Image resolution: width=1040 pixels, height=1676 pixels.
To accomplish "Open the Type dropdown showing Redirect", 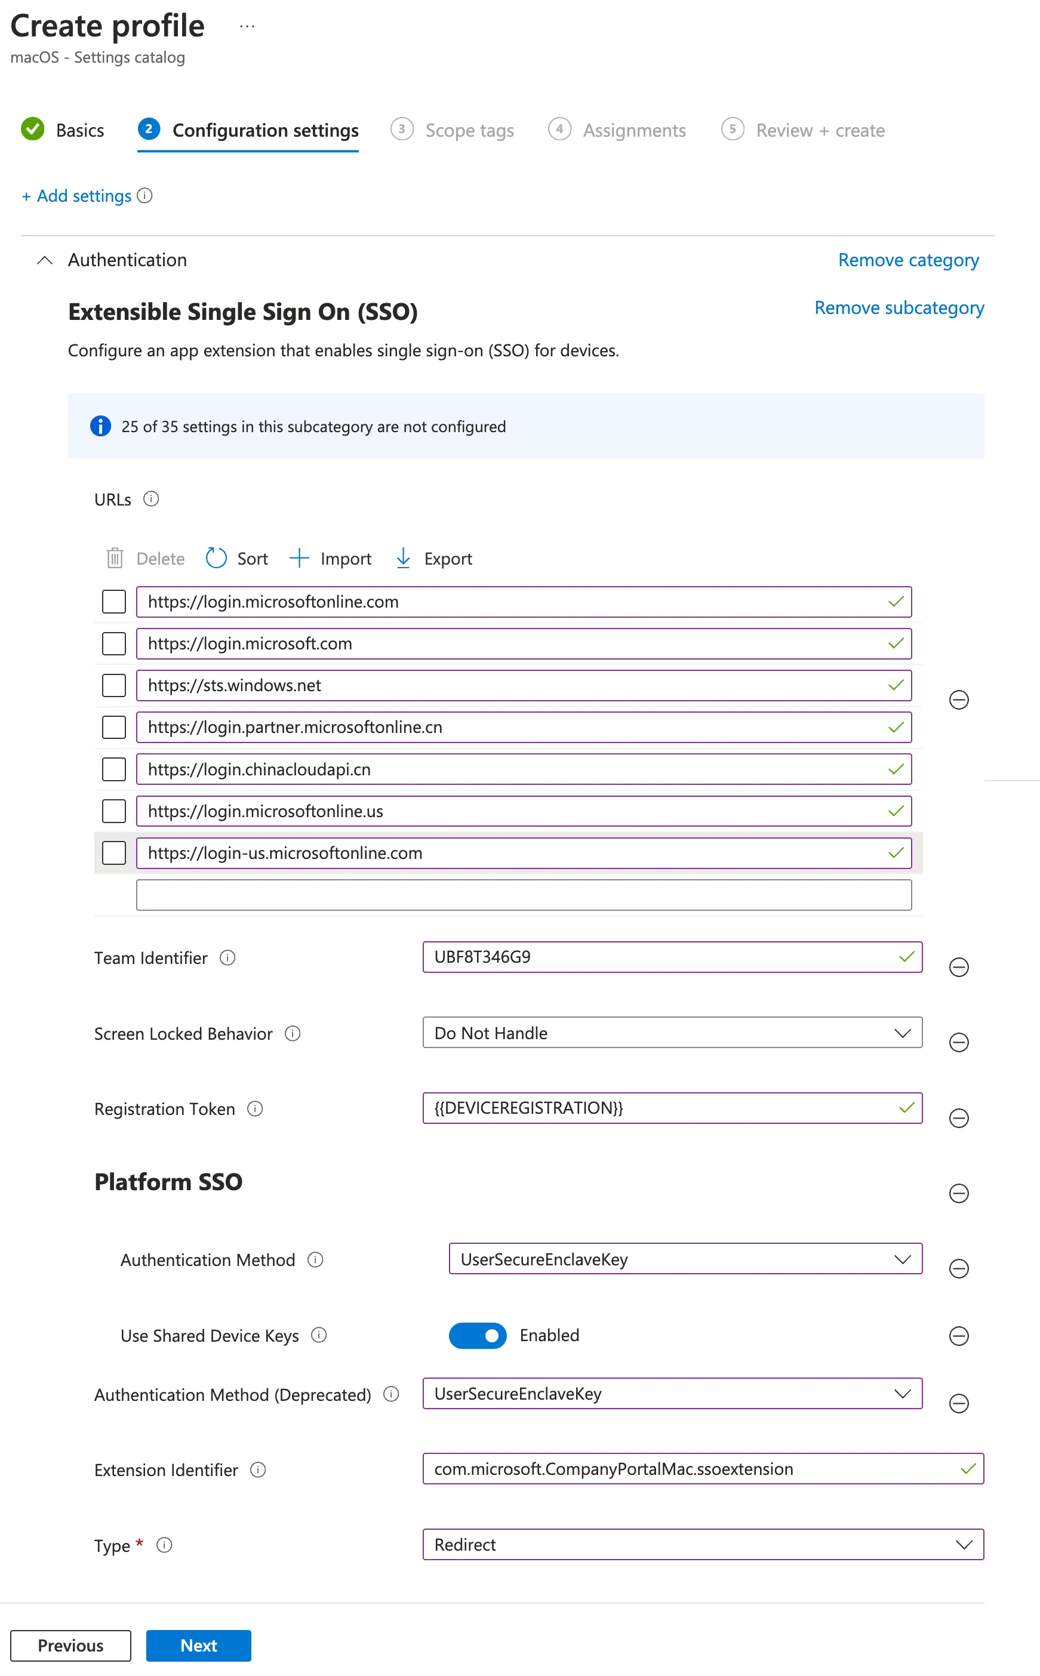I will (x=703, y=1545).
